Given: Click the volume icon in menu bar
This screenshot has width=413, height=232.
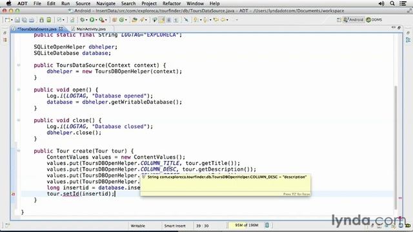Looking at the screenshot, I should [381, 3].
